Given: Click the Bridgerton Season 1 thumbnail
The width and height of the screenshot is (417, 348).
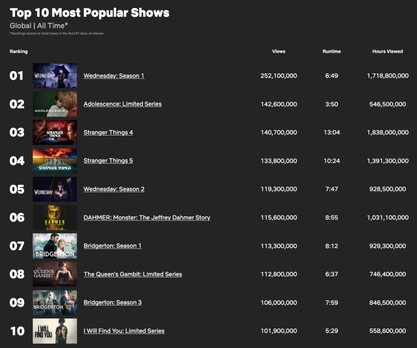Looking at the screenshot, I should pyautogui.click(x=55, y=246).
